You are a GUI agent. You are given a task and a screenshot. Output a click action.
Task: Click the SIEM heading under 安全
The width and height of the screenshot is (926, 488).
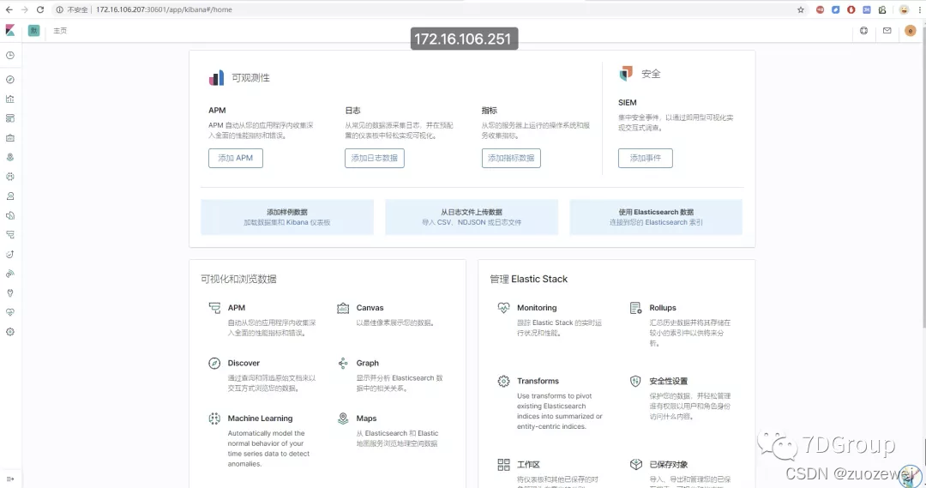pos(627,103)
